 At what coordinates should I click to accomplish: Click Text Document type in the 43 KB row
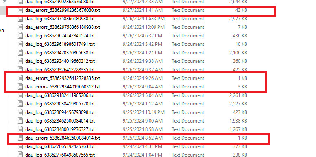(x=188, y=10)
